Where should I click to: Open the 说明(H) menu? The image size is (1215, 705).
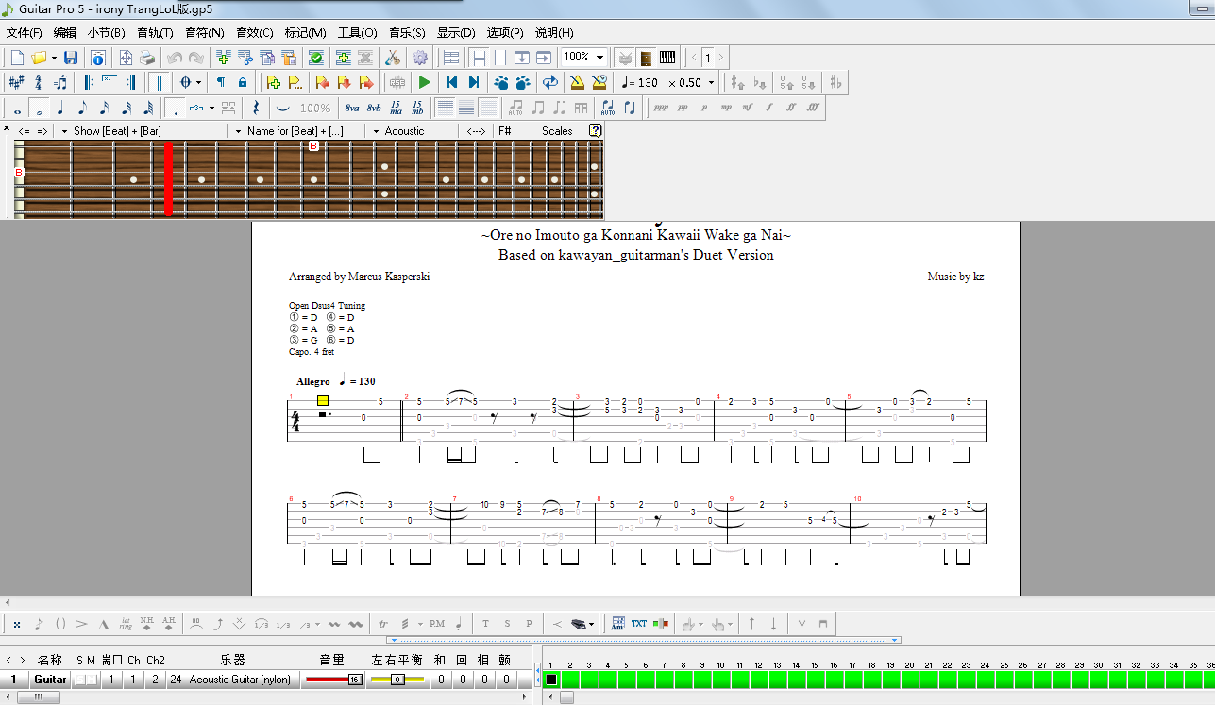[553, 32]
